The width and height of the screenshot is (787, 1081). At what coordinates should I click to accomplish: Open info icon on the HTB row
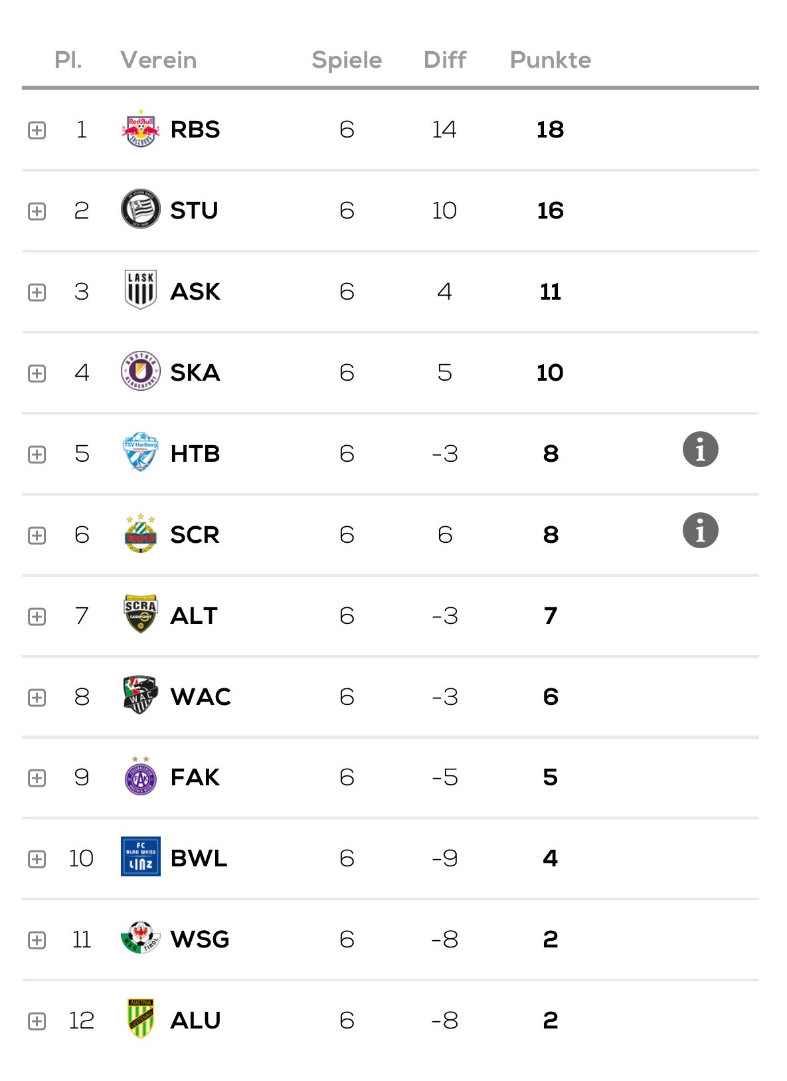click(700, 450)
